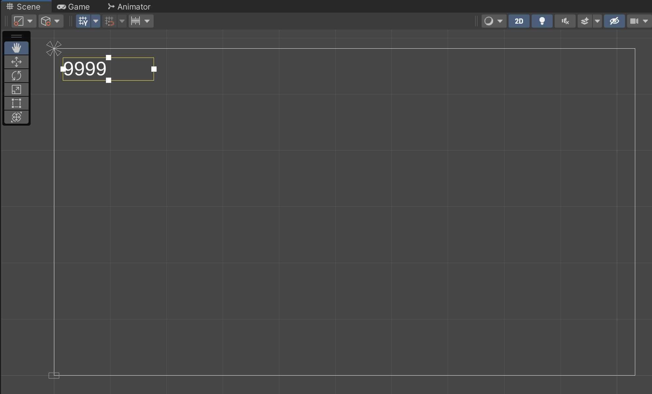The image size is (652, 394).
Task: Click the draw mode sphere icon
Action: pyautogui.click(x=489, y=21)
